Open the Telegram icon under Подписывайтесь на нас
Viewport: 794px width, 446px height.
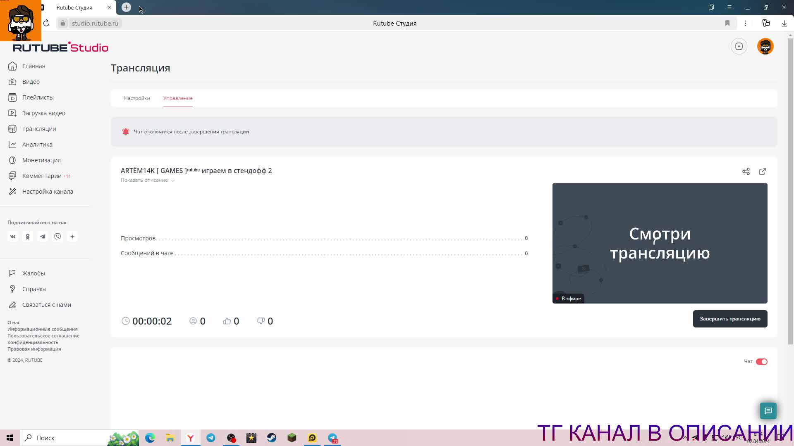[43, 237]
